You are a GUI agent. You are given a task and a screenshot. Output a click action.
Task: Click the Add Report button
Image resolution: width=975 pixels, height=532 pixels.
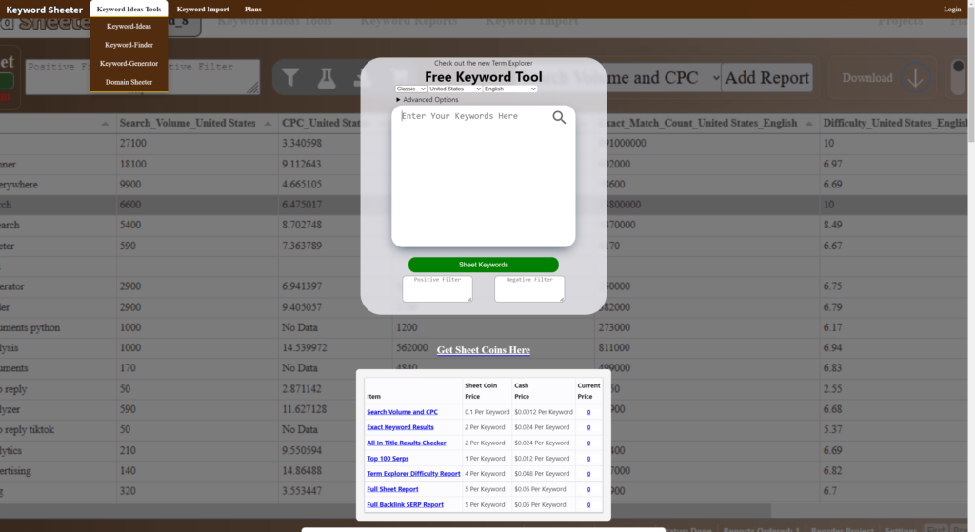click(x=766, y=78)
